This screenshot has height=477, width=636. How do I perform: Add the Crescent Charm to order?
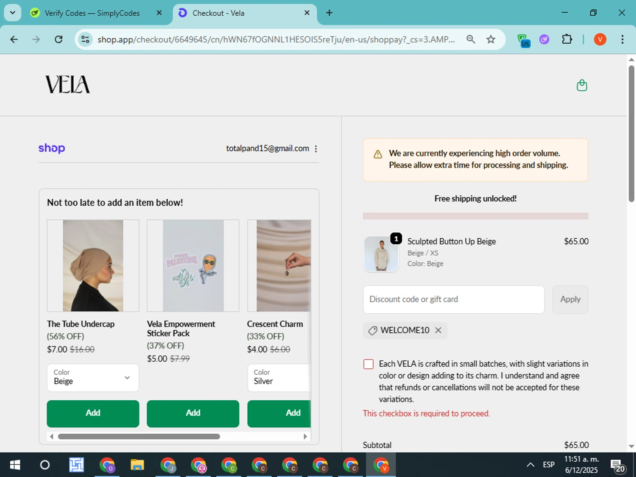[x=279, y=413]
